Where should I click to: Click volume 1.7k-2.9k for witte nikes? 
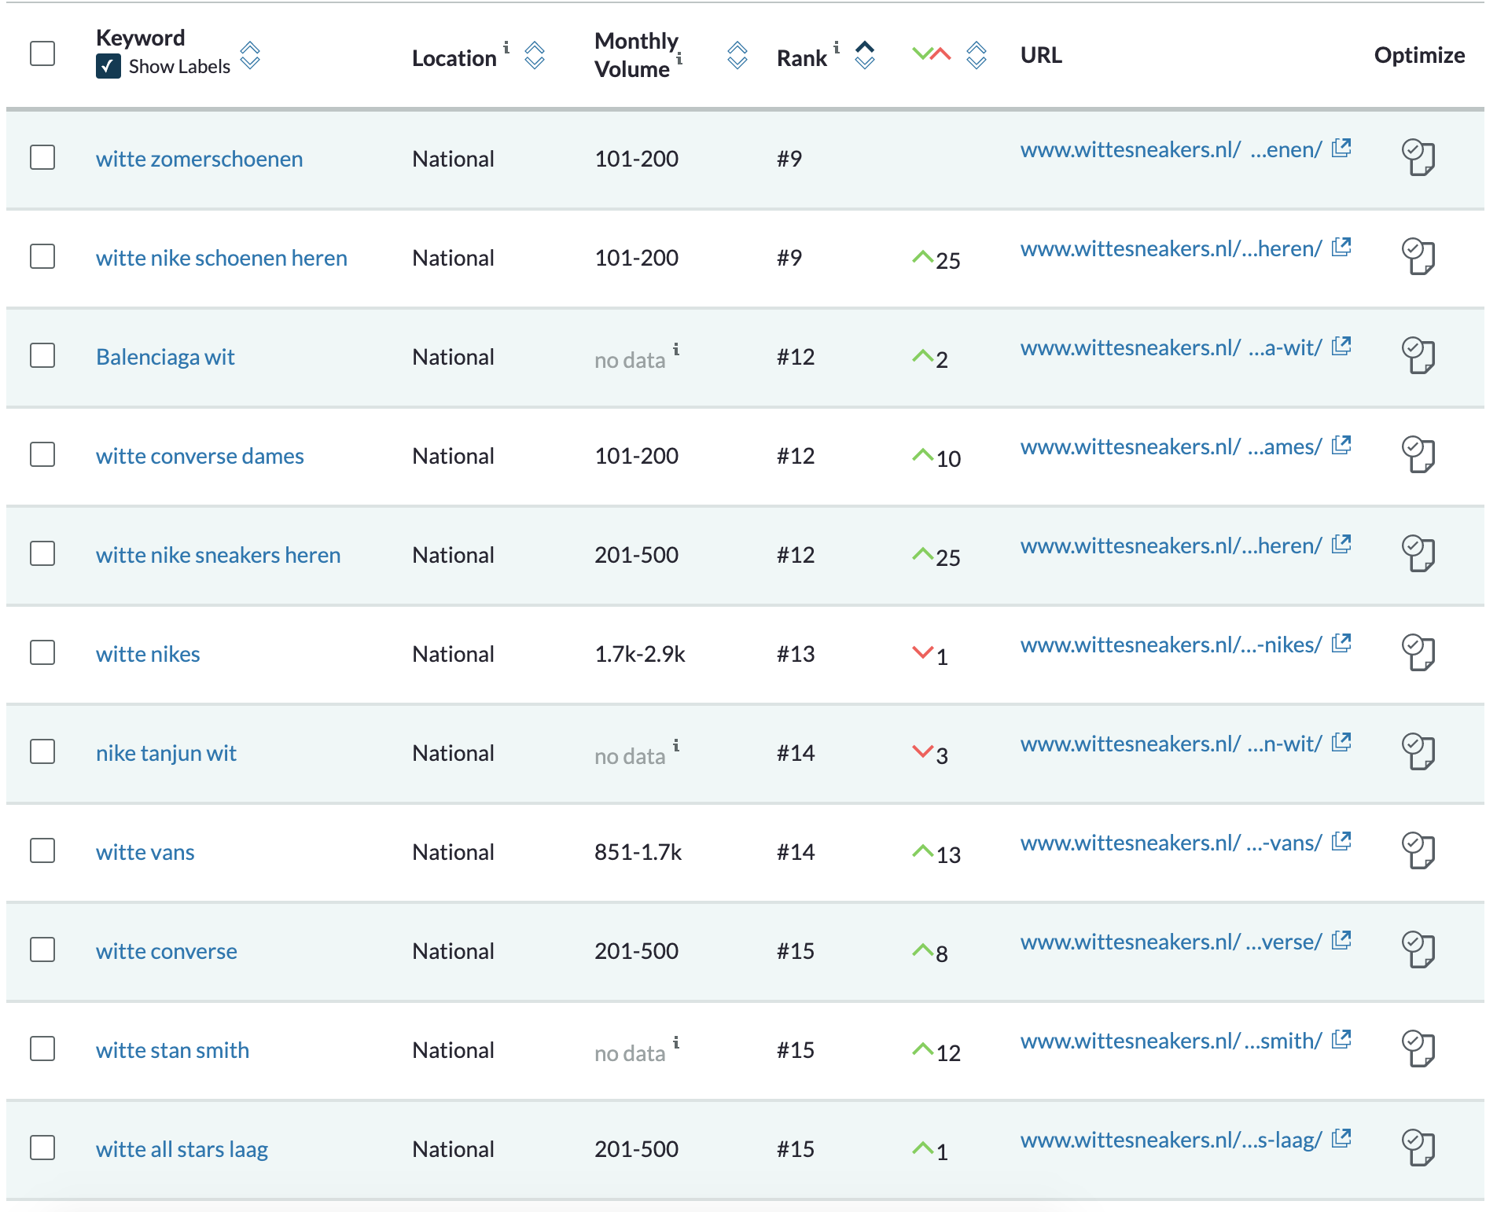[640, 654]
